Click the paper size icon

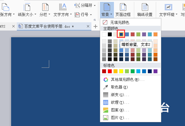point(27,7)
